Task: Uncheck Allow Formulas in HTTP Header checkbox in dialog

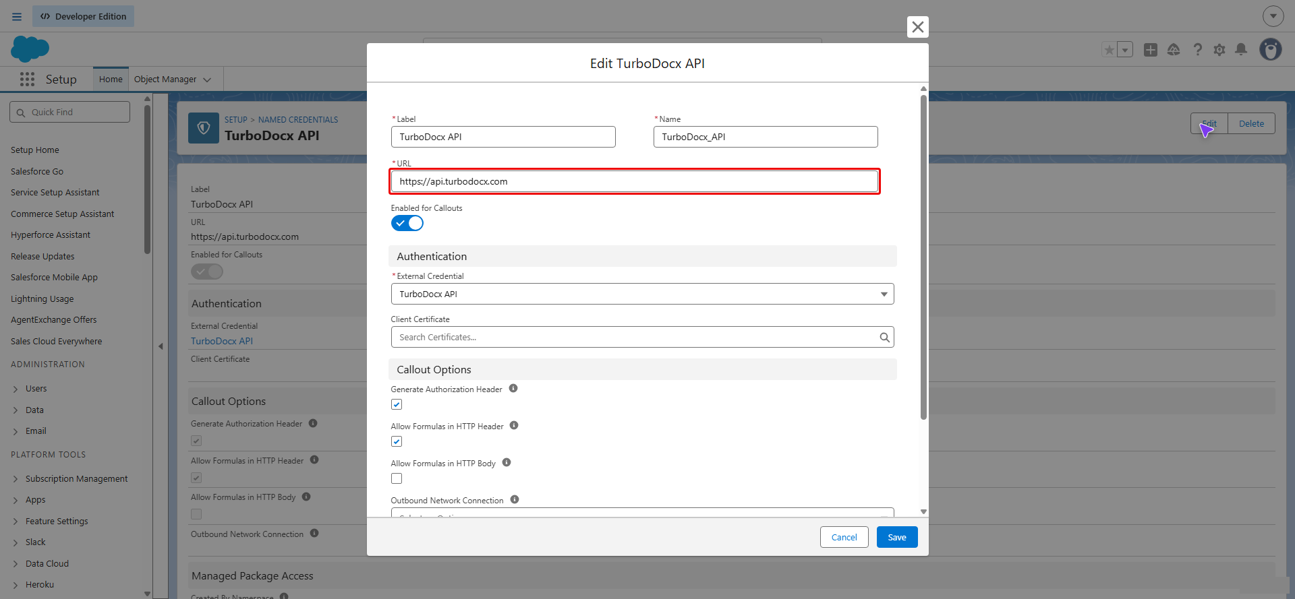Action: (397, 441)
